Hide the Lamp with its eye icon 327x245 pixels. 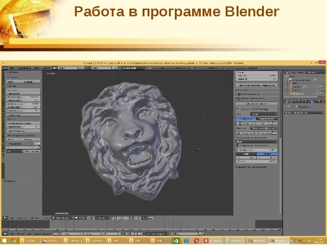(317, 90)
